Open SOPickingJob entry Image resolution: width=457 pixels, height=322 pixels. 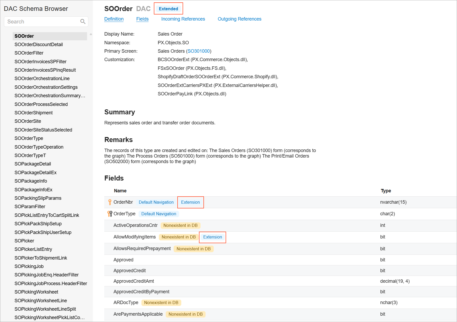(x=29, y=266)
